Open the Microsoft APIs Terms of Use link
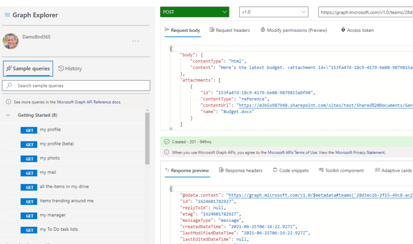This screenshot has width=413, height=244. (x=292, y=152)
